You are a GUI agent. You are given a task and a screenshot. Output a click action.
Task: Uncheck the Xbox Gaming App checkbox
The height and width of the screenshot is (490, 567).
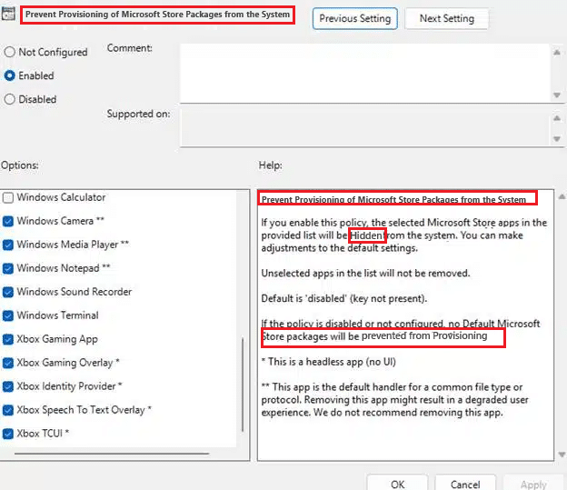pos(8,339)
